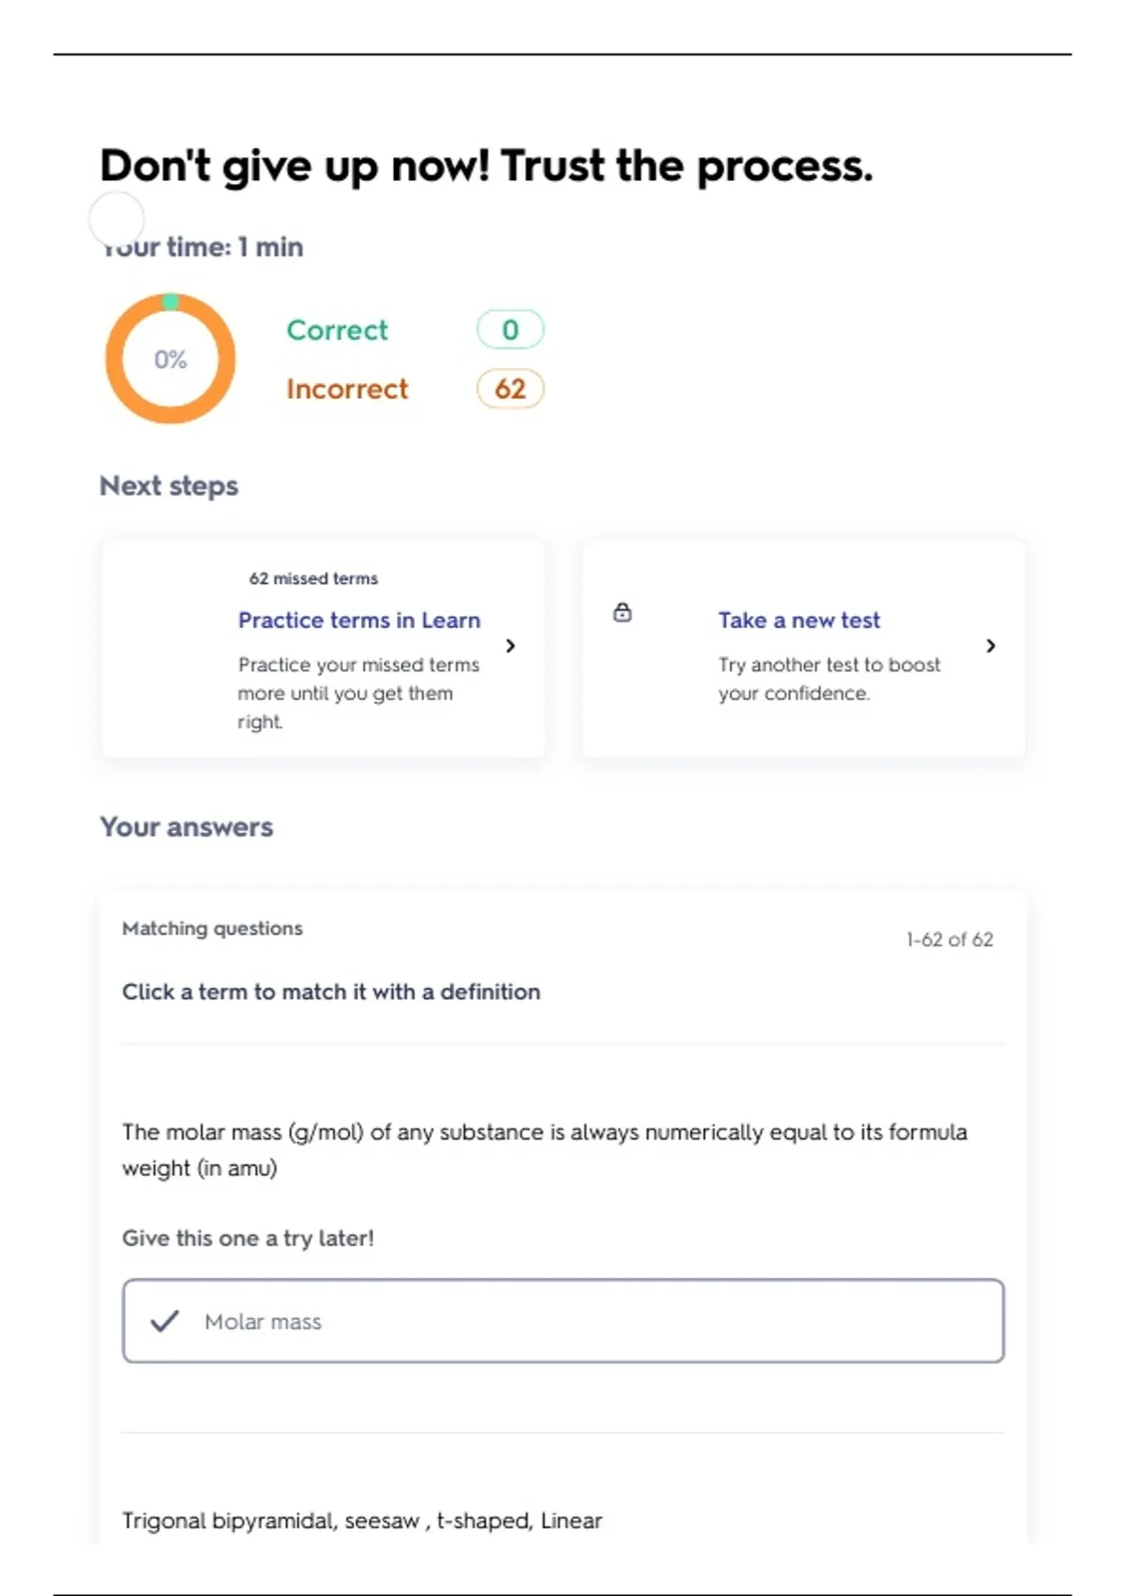Image resolution: width=1126 pixels, height=1596 pixels.
Task: Click the 62 missed terms label
Action: (x=313, y=578)
